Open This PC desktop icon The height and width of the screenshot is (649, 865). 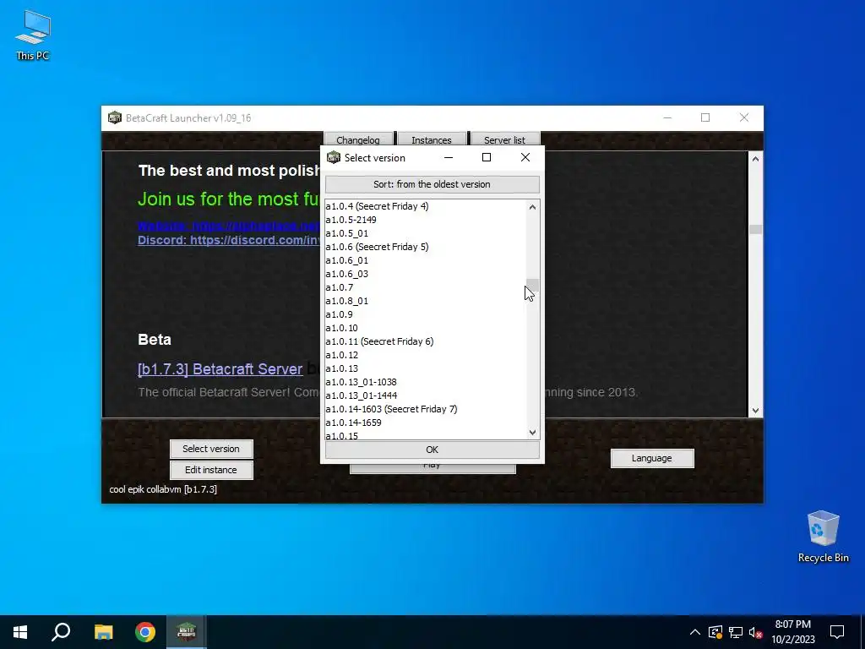click(x=33, y=35)
